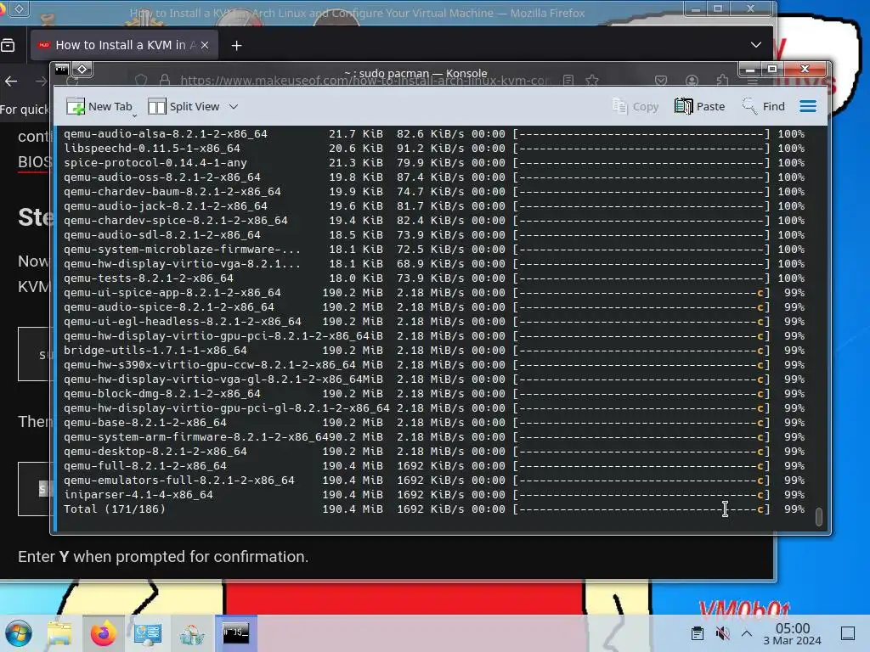Open Find in the Konsole toolbar
This screenshot has width=870, height=652.
coord(764,106)
